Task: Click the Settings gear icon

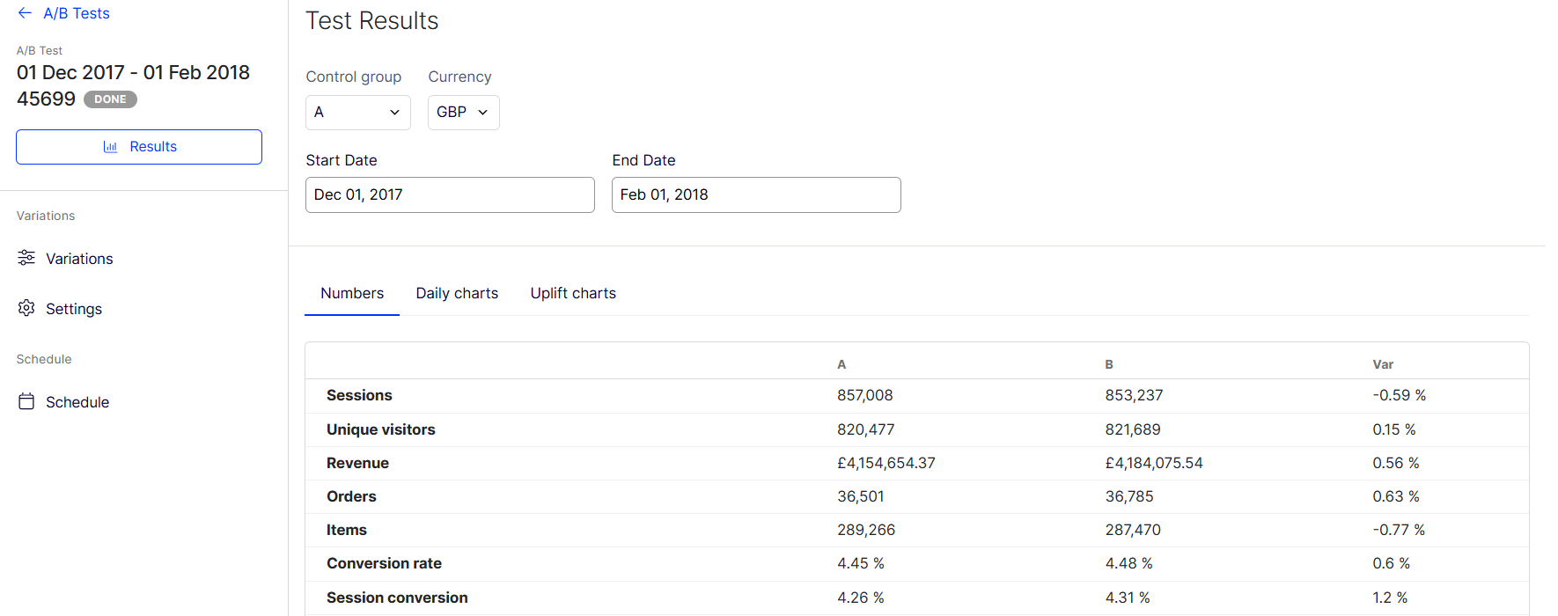Action: [26, 308]
